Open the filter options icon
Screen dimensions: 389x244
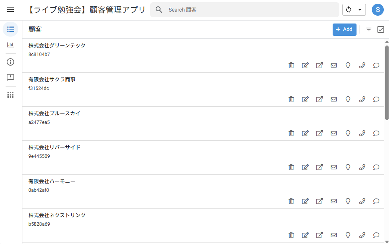click(x=369, y=29)
